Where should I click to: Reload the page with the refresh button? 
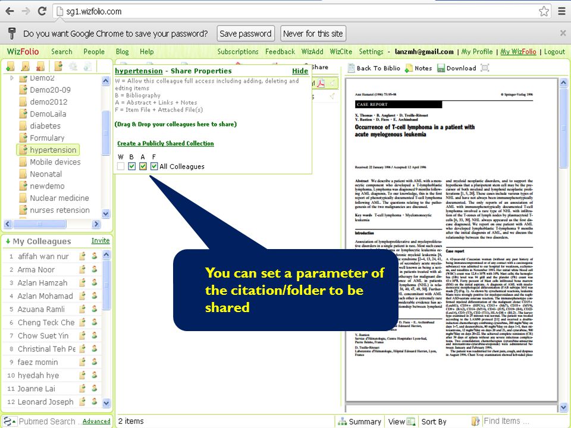(x=42, y=11)
